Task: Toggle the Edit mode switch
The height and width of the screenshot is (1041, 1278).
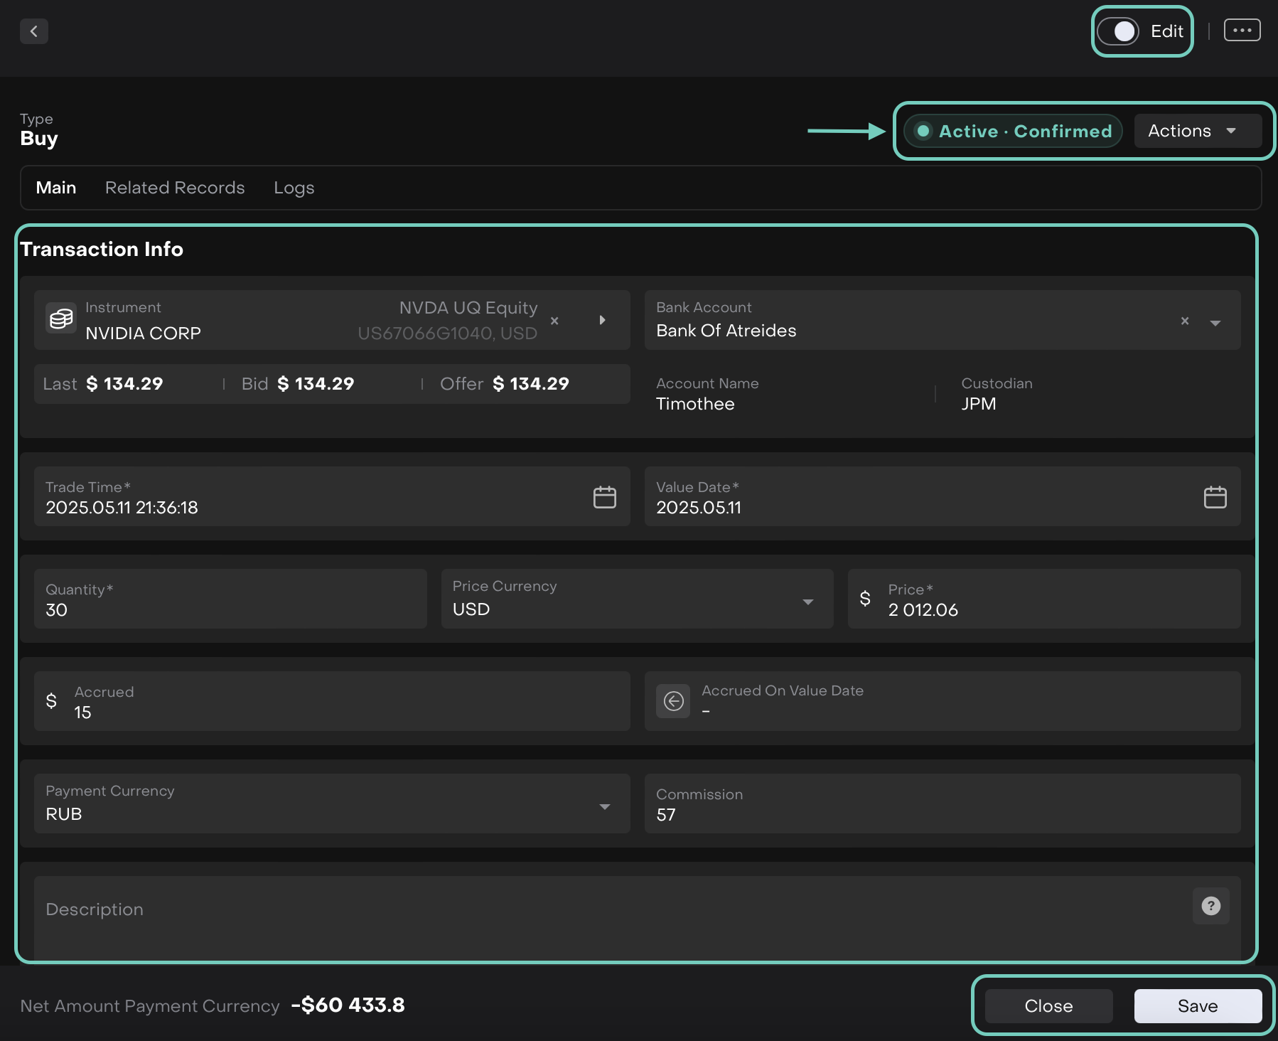Action: (1118, 31)
